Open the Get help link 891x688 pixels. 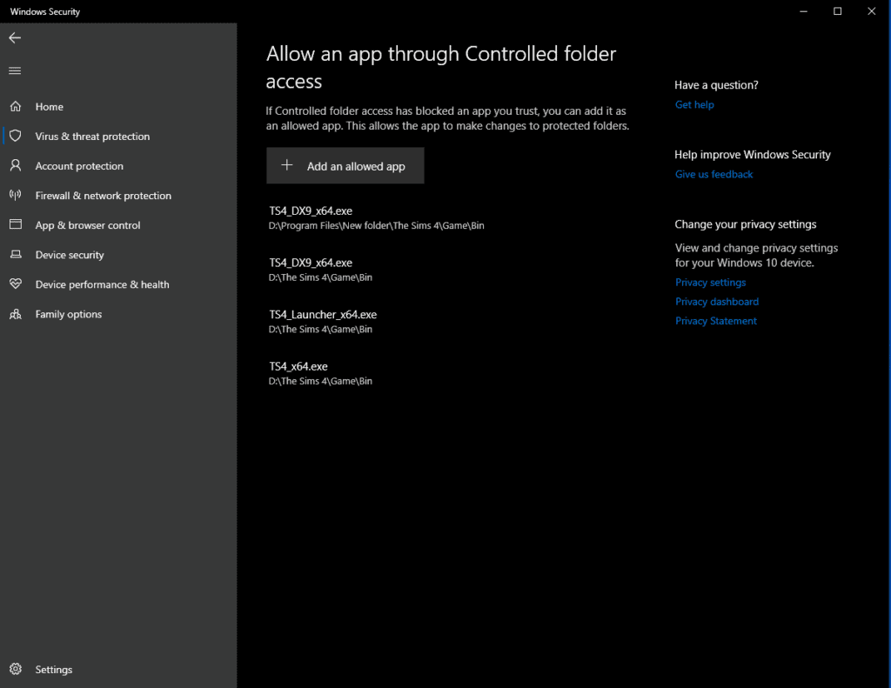(x=694, y=104)
